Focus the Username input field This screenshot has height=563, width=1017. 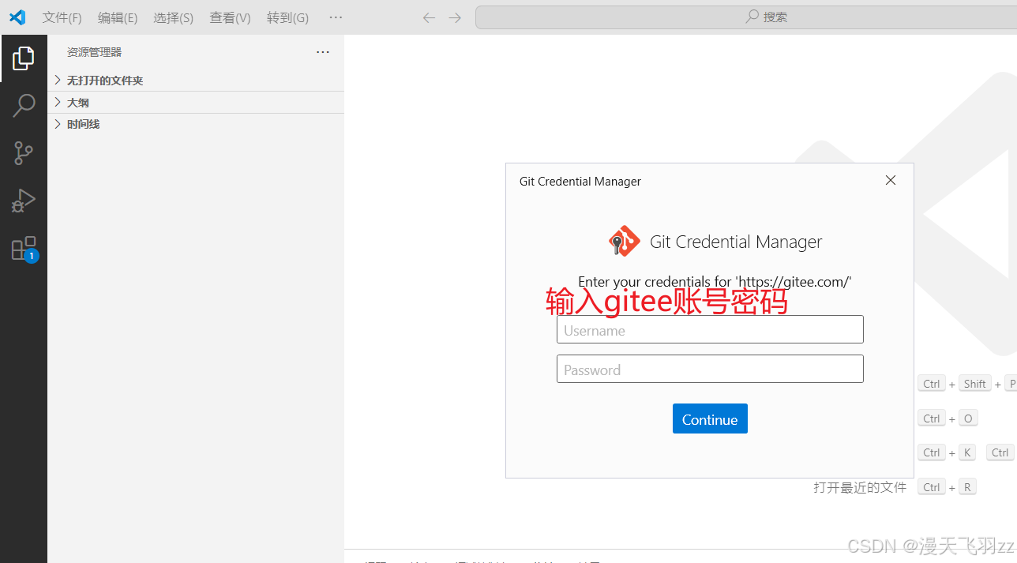[709, 329]
